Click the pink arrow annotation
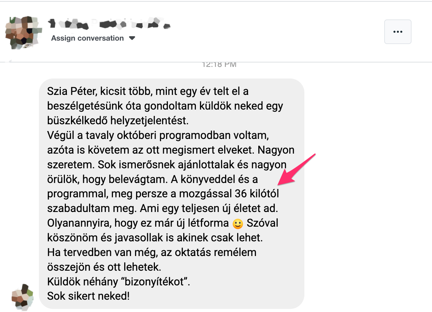The width and height of the screenshot is (432, 312). 297,169
